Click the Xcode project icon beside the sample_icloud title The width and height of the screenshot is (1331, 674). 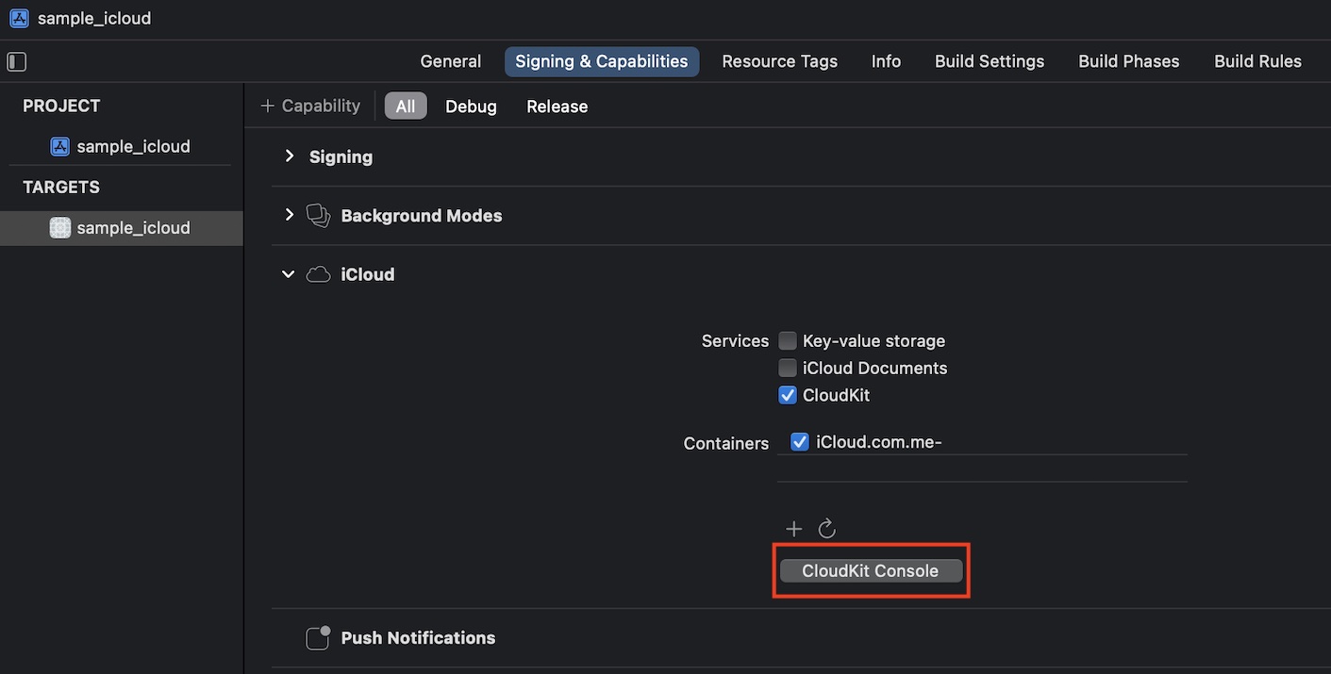(19, 18)
